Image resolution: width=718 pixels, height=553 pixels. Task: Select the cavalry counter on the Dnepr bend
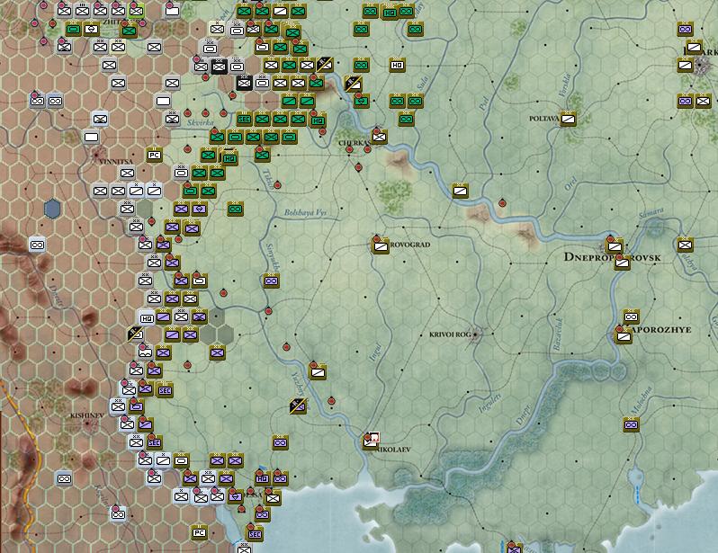460,191
